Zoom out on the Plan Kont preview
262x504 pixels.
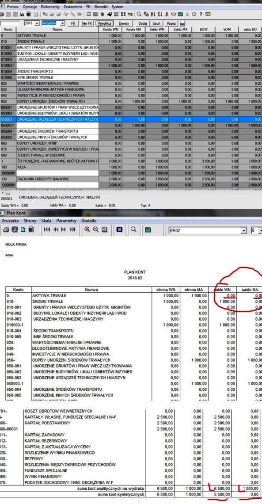[95, 229]
